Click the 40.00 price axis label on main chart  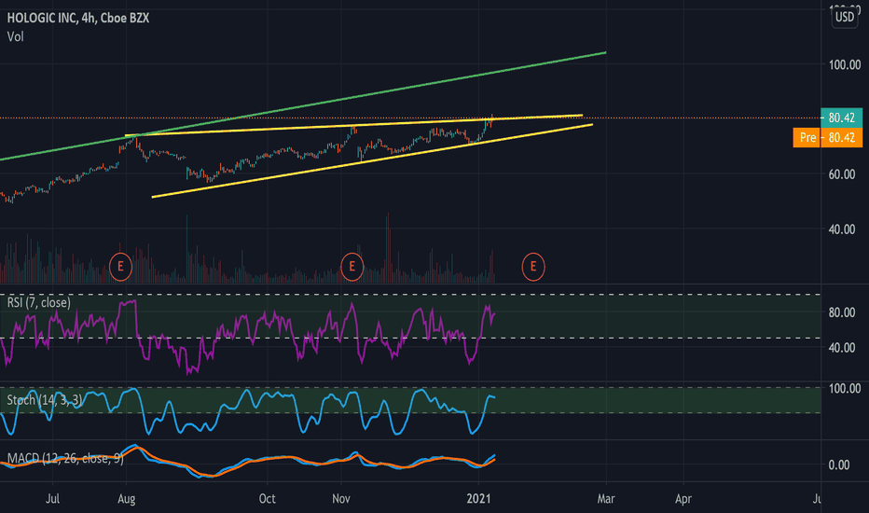tap(841, 229)
